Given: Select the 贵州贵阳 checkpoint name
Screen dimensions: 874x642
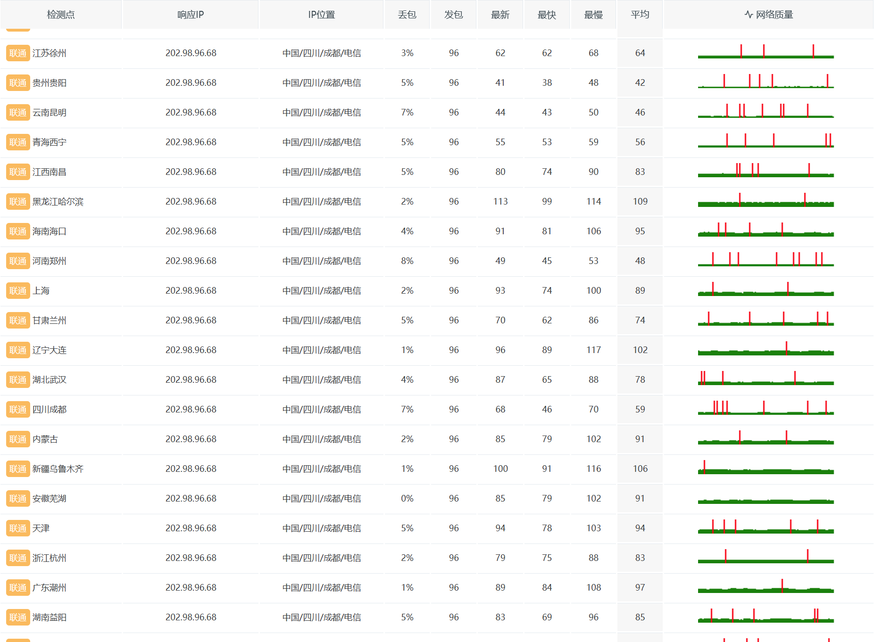Looking at the screenshot, I should [x=50, y=83].
